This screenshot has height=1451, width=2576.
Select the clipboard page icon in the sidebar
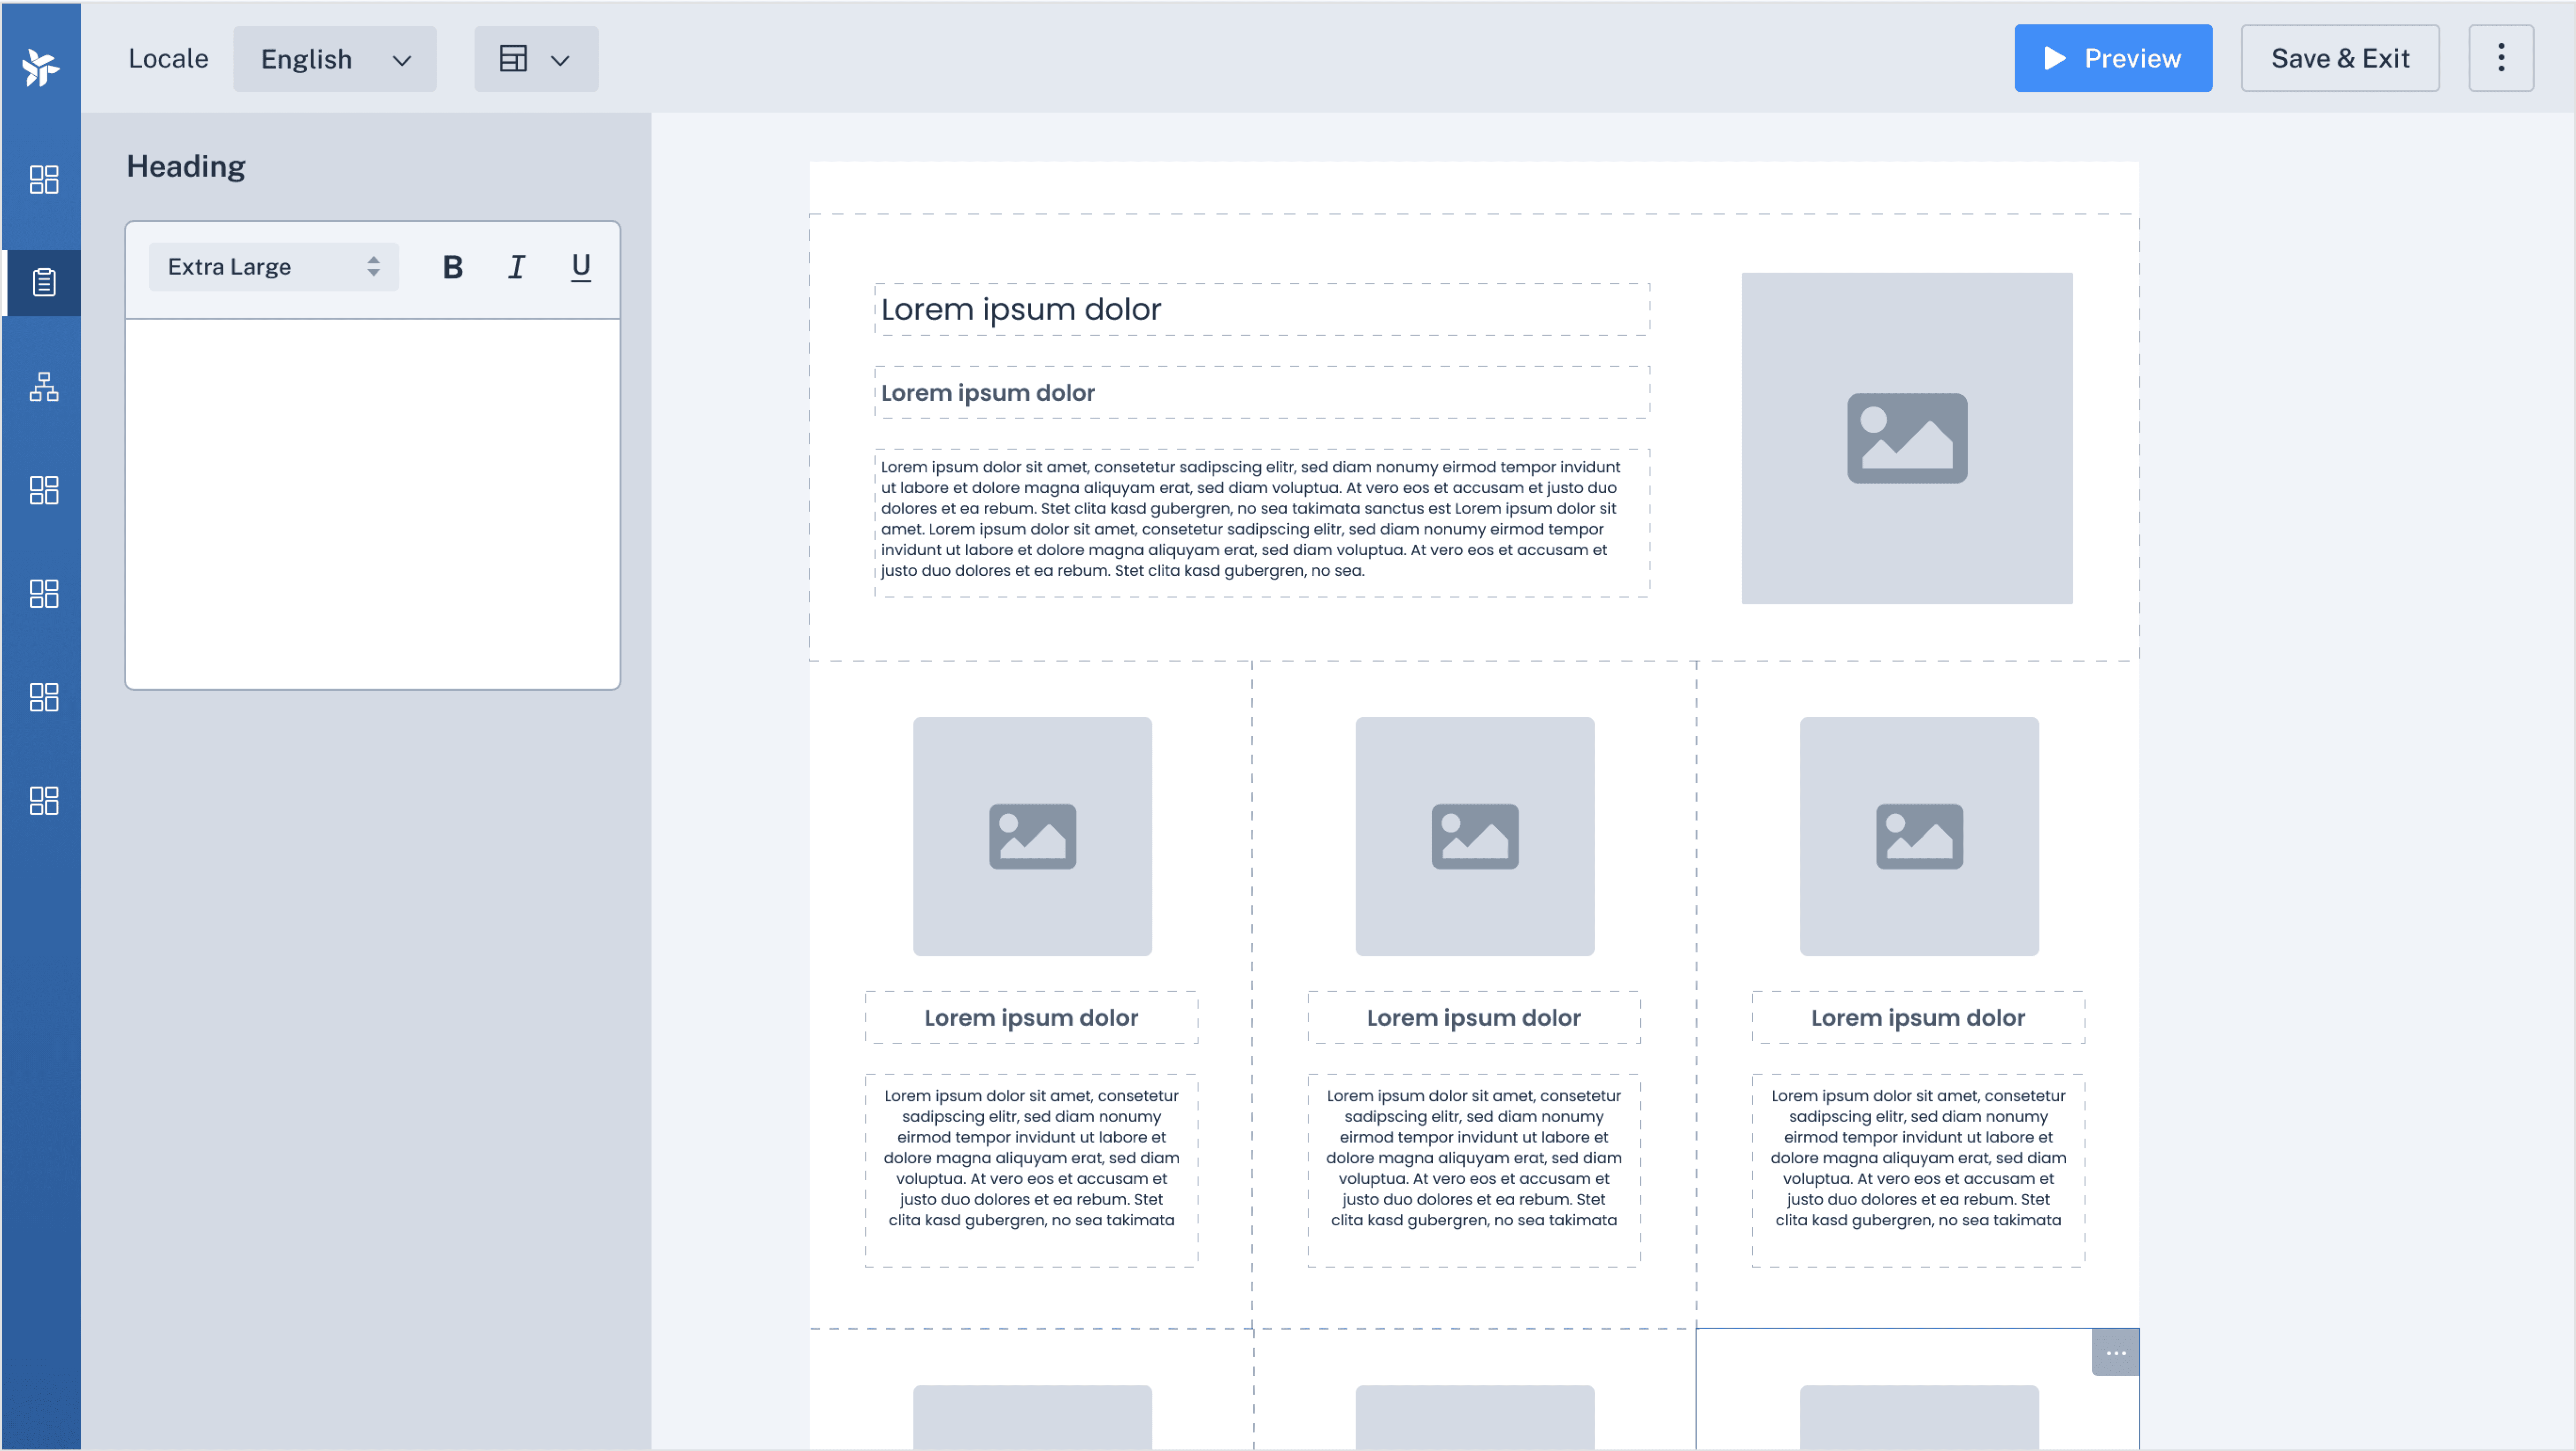tap(43, 282)
